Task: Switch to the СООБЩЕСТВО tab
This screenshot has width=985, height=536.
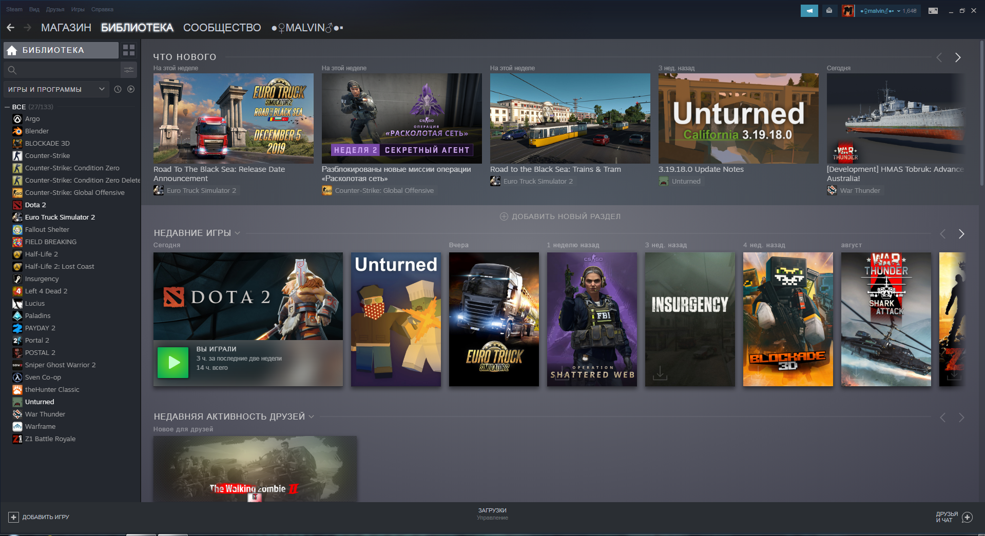Action: [222, 28]
